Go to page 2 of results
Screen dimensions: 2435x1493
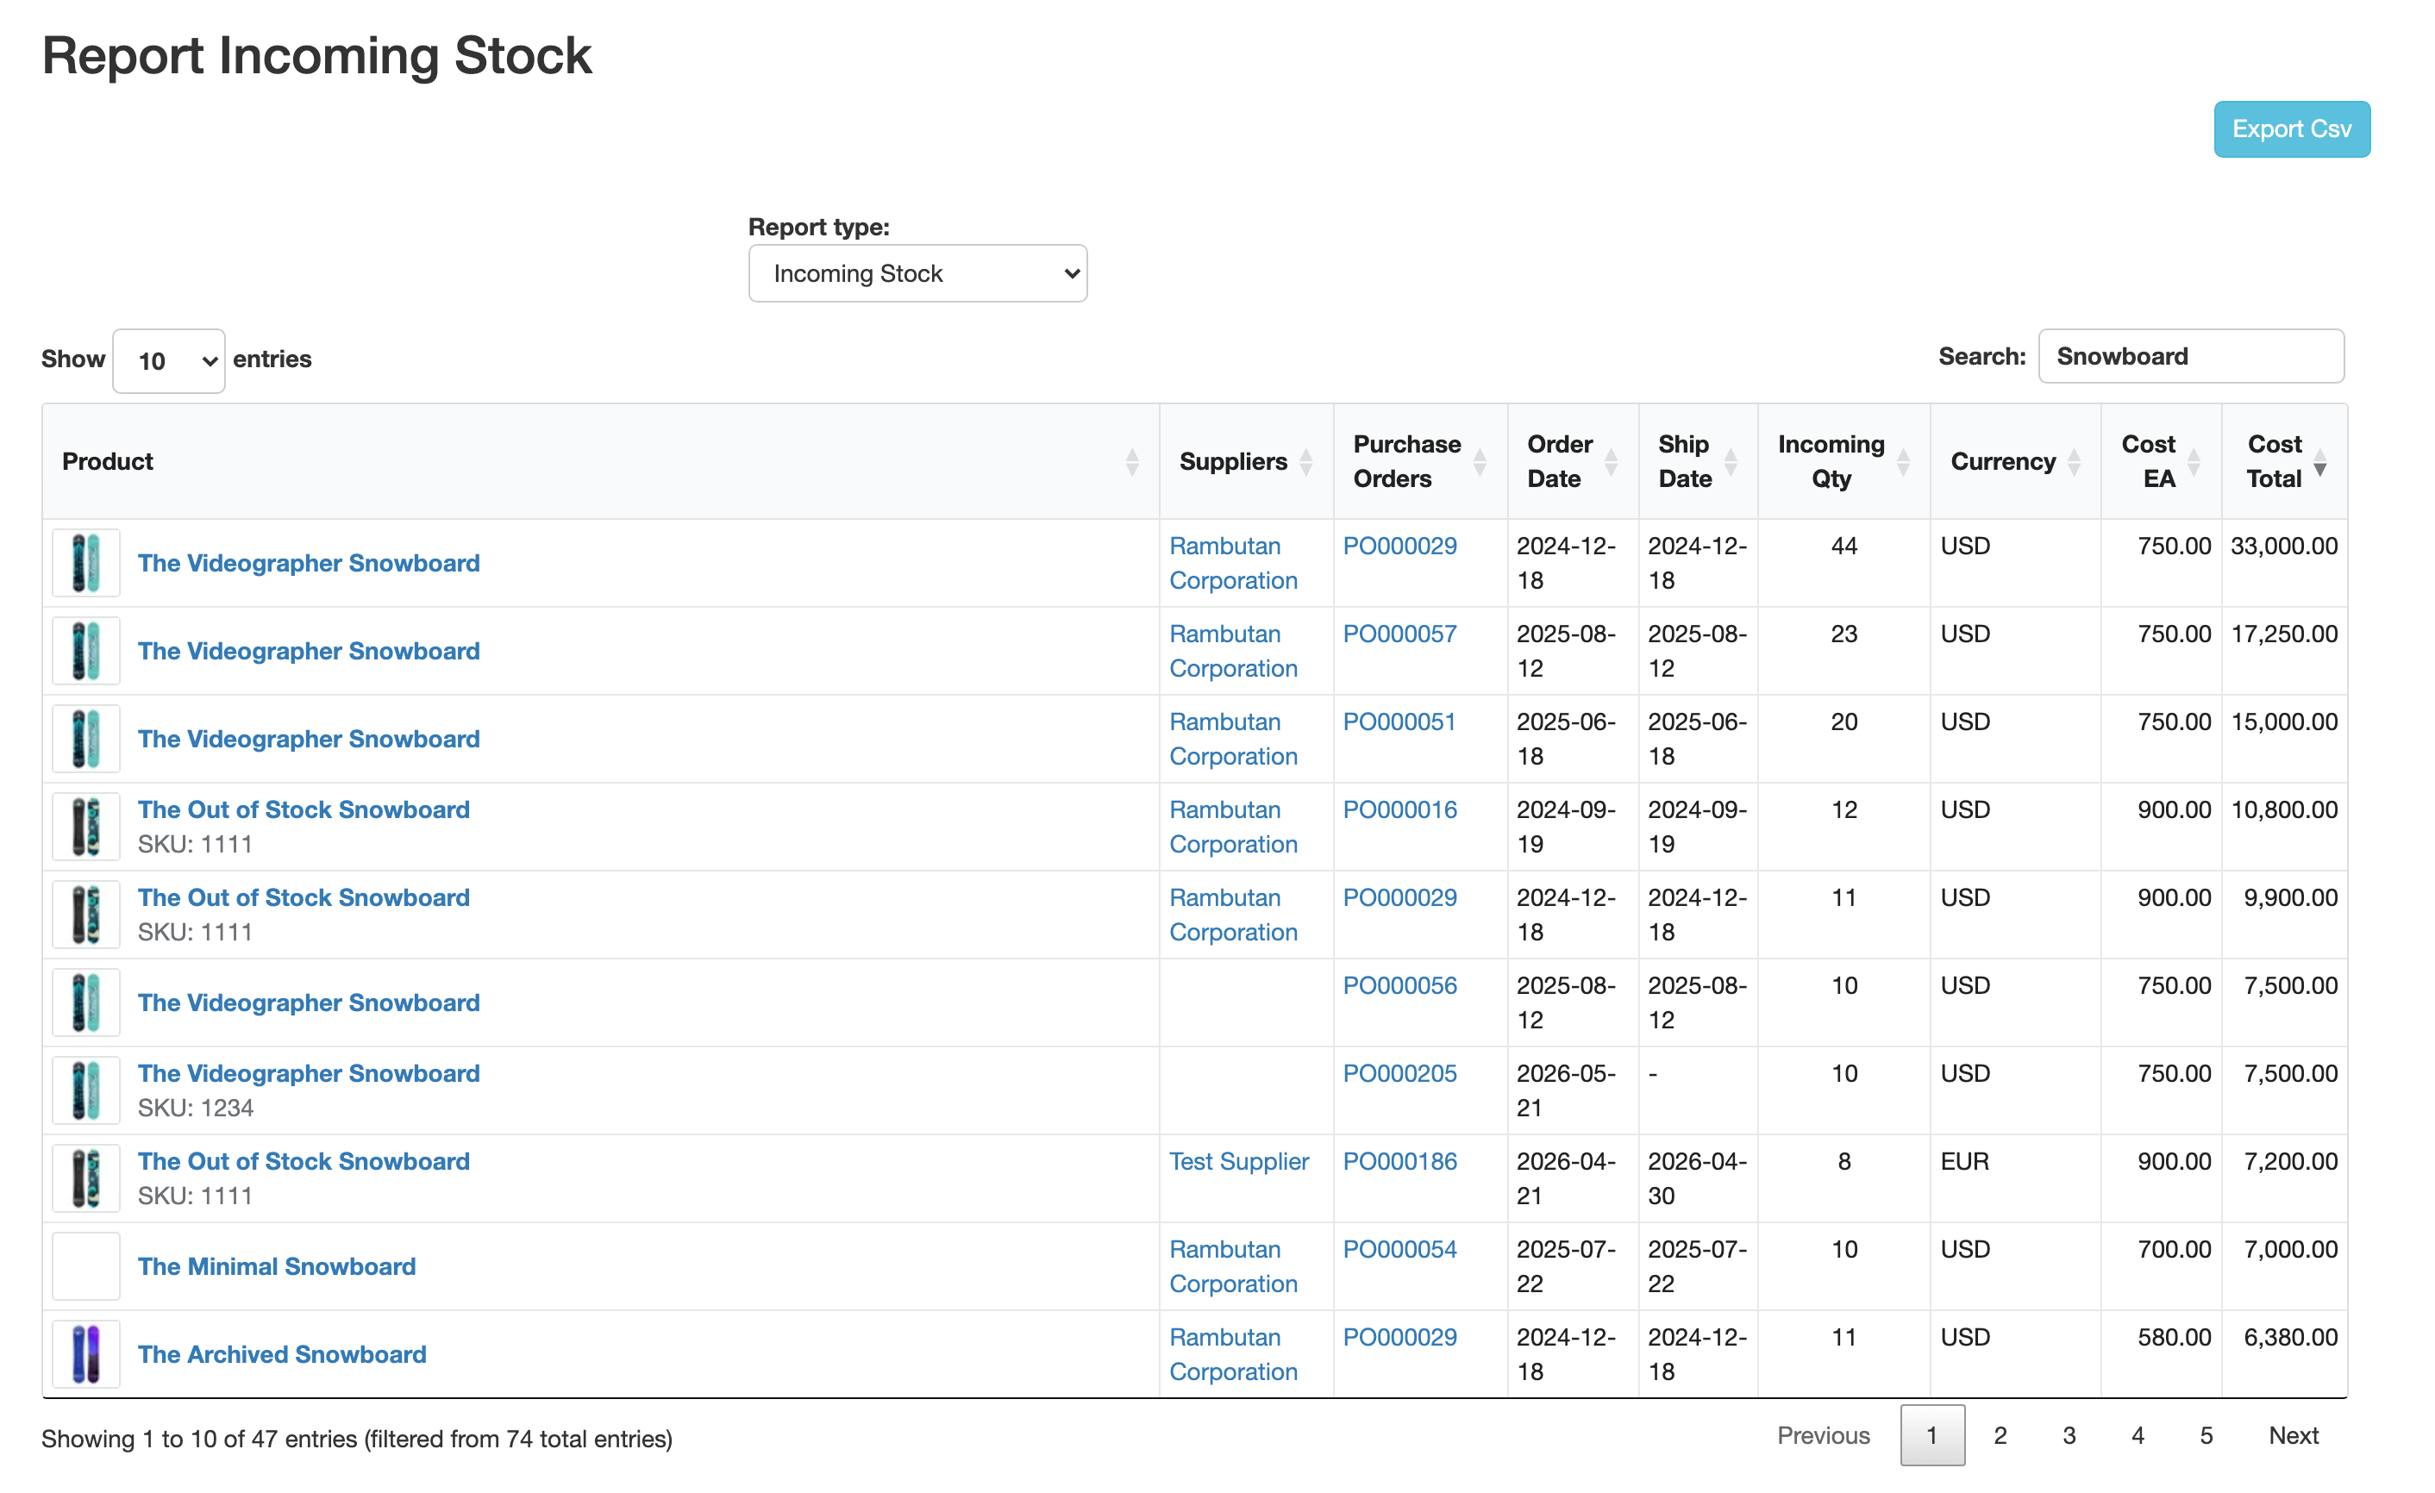(2000, 1436)
